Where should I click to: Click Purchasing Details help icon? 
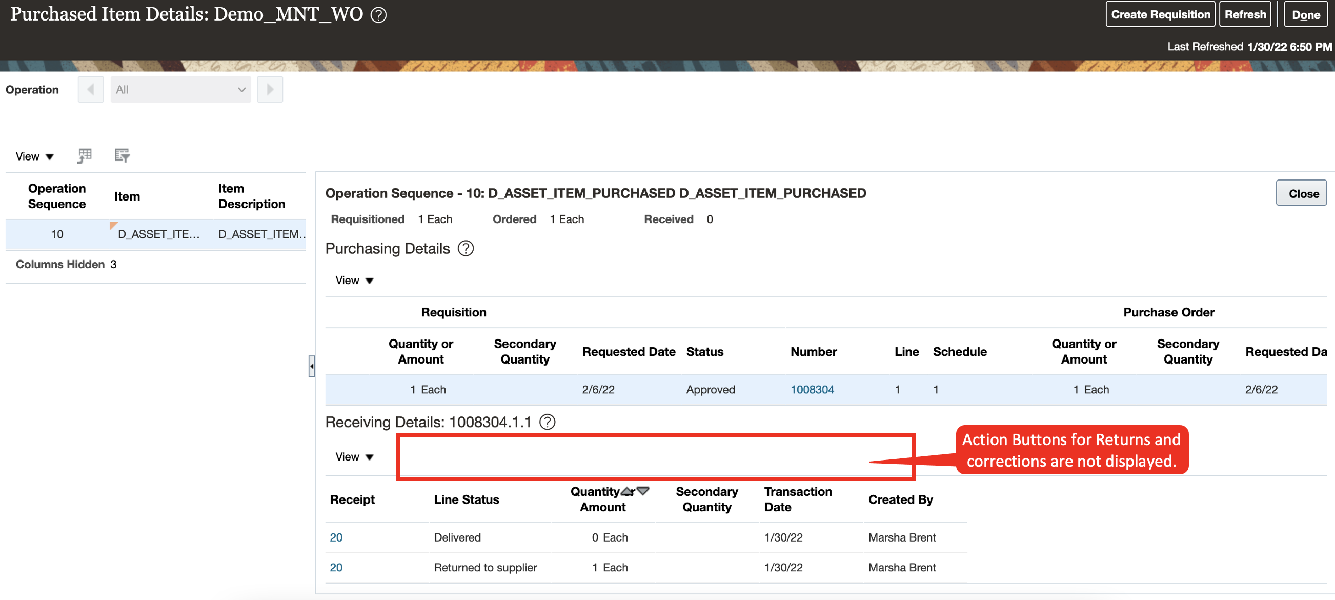point(466,248)
